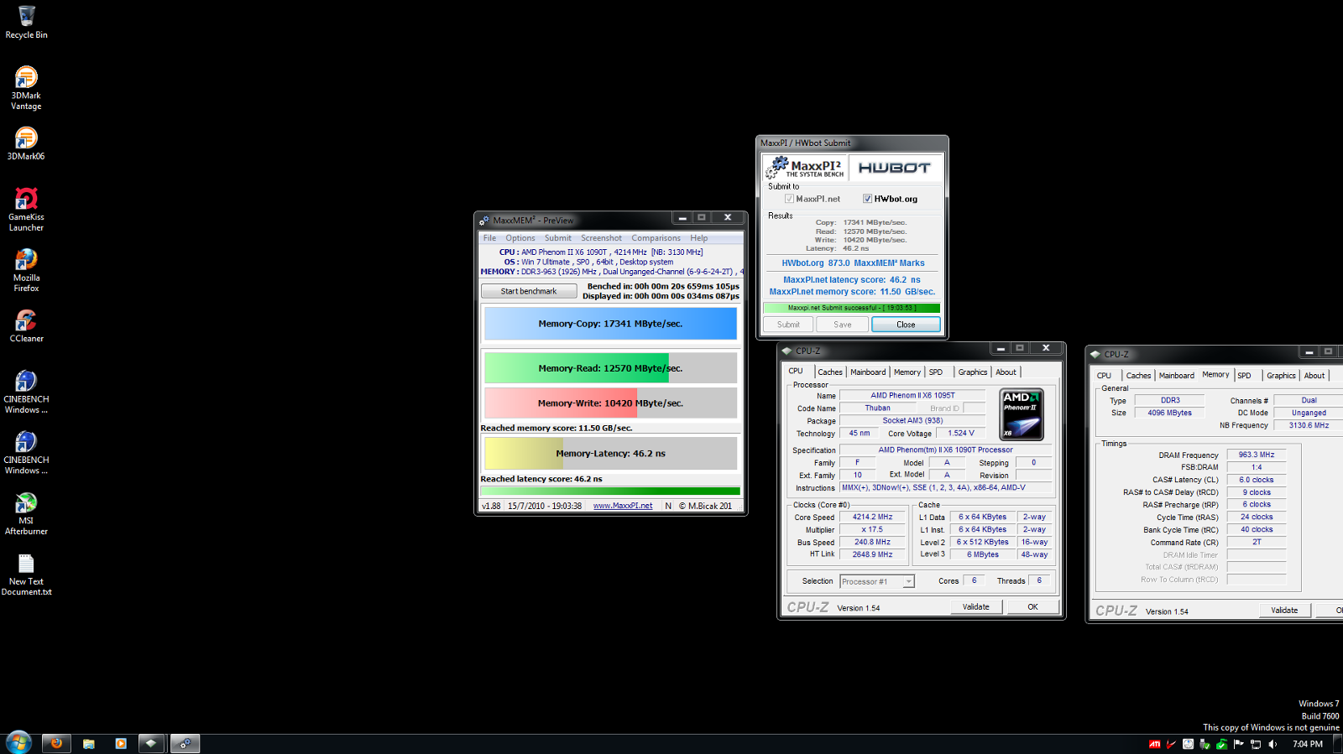Toggle the MaxxPI.net submit checkbox
Image resolution: width=1343 pixels, height=754 pixels.
pyautogui.click(x=789, y=199)
